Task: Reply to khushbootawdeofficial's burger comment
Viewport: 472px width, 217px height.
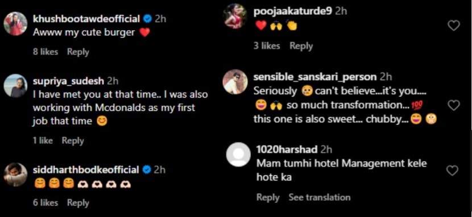Action: tap(78, 52)
